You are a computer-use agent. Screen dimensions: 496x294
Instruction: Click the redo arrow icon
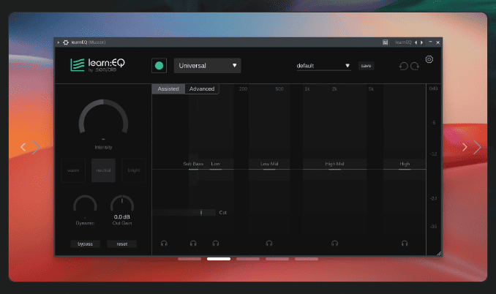click(415, 66)
